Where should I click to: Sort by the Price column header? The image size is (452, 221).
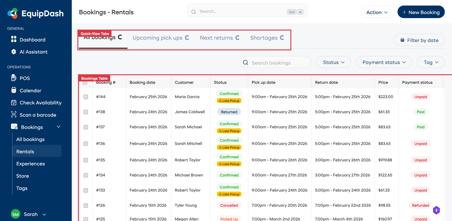[x=383, y=82]
